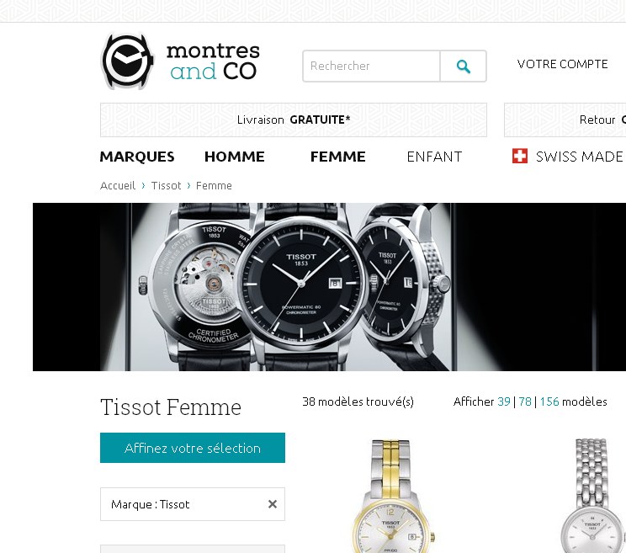The image size is (626, 553).
Task: Click the Tissot watches banner image
Action: (329, 287)
